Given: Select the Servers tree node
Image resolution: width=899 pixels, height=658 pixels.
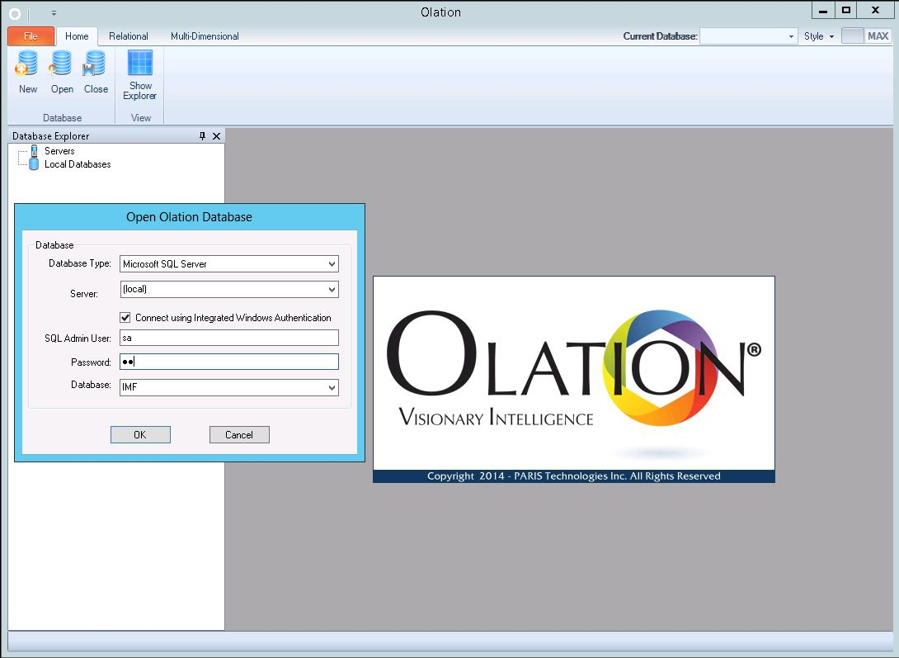Looking at the screenshot, I should coord(59,151).
